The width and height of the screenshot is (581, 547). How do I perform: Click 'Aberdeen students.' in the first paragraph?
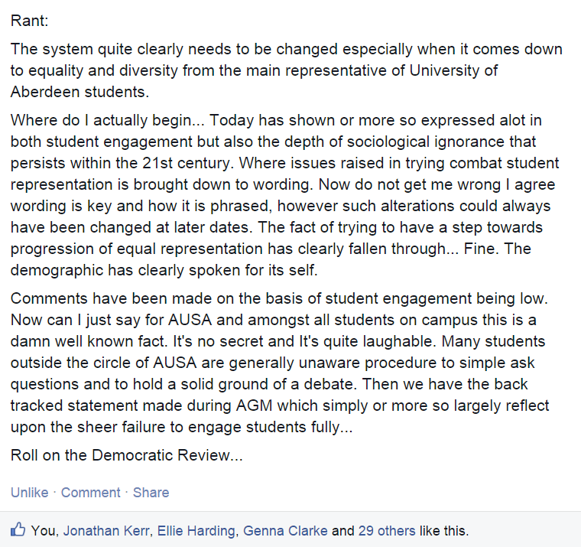pos(80,92)
